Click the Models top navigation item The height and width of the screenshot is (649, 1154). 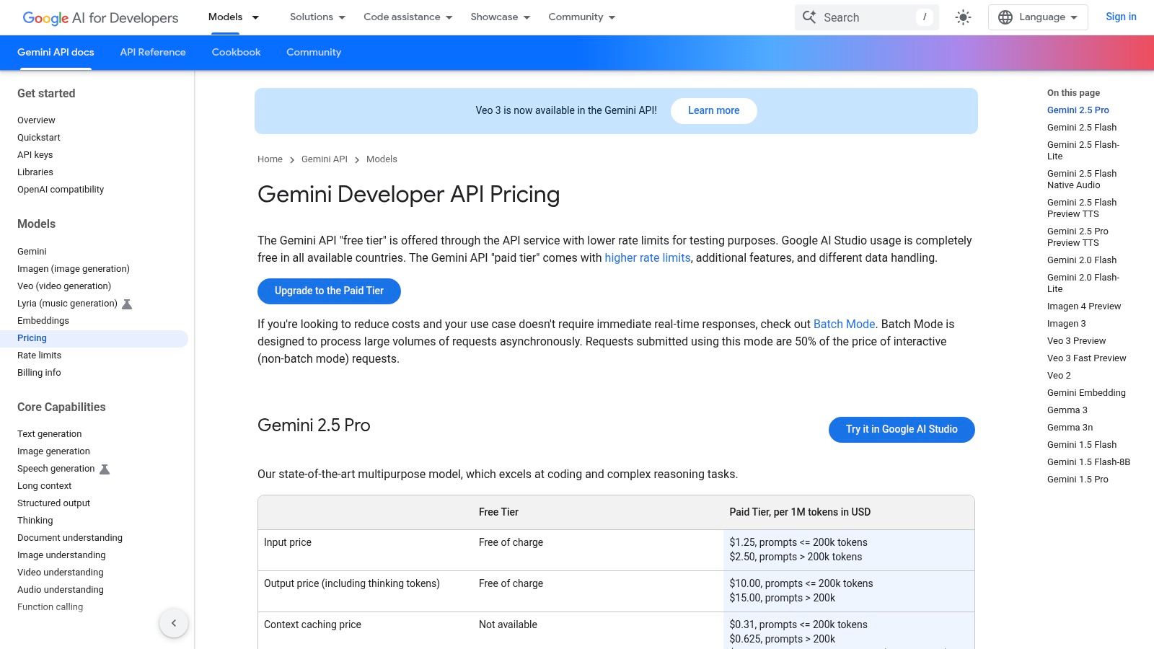pos(225,17)
